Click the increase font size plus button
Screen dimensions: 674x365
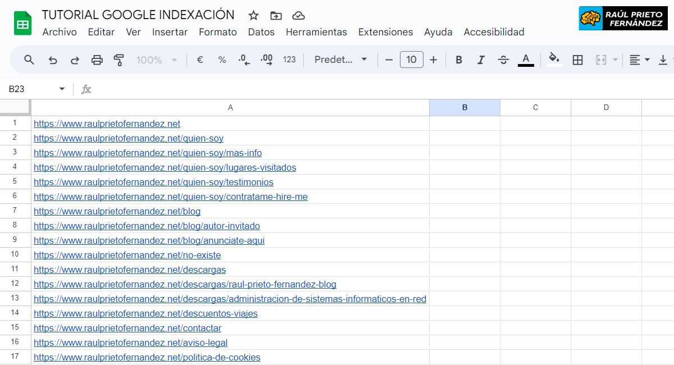point(433,60)
